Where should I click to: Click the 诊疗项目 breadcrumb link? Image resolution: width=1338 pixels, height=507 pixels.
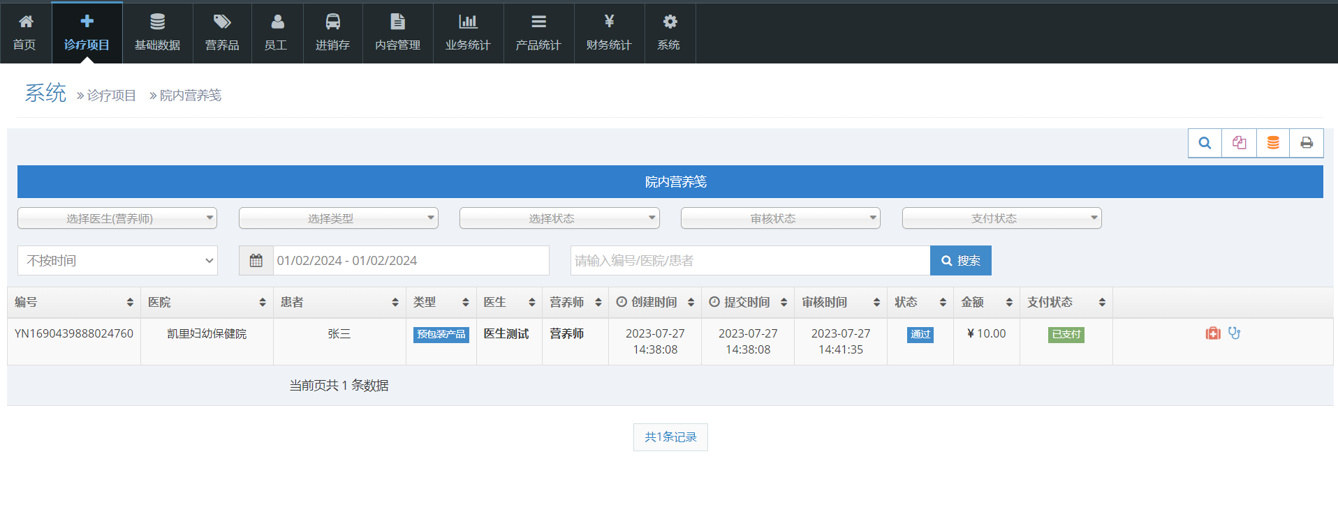[x=112, y=96]
